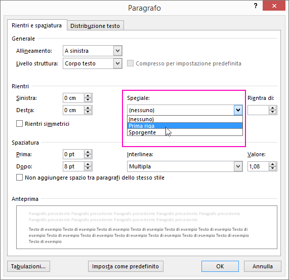Click the help question mark icon
Viewport: 289px width, 280px height.
tap(256, 6)
